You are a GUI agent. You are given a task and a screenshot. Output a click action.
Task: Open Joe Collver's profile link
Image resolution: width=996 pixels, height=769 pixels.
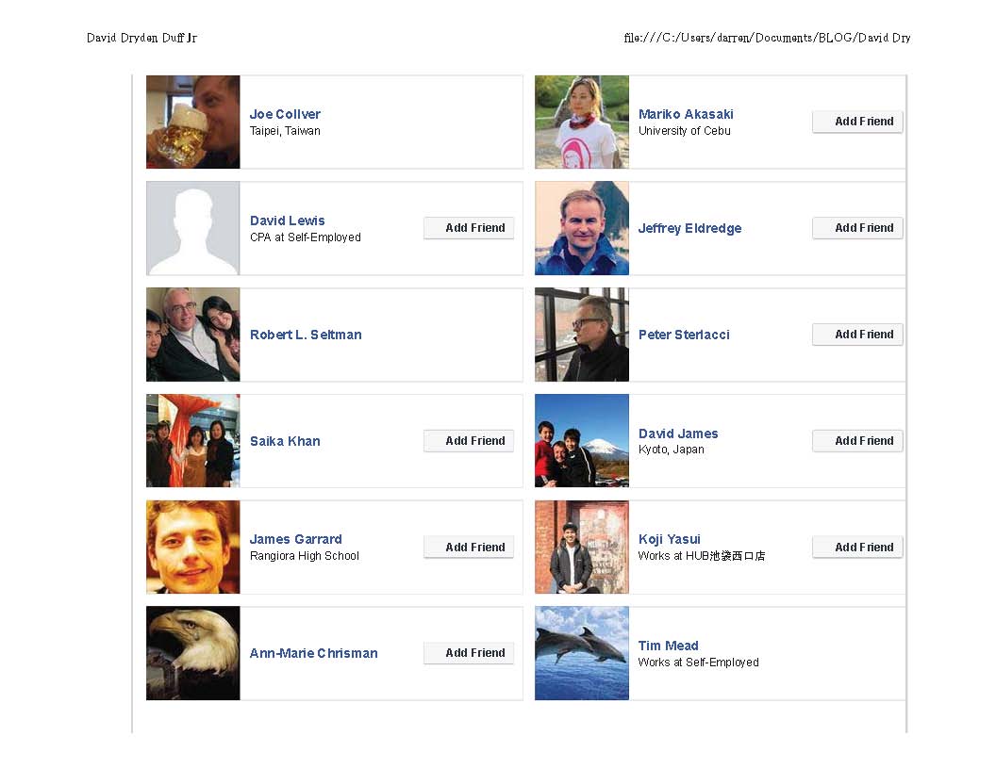(285, 114)
